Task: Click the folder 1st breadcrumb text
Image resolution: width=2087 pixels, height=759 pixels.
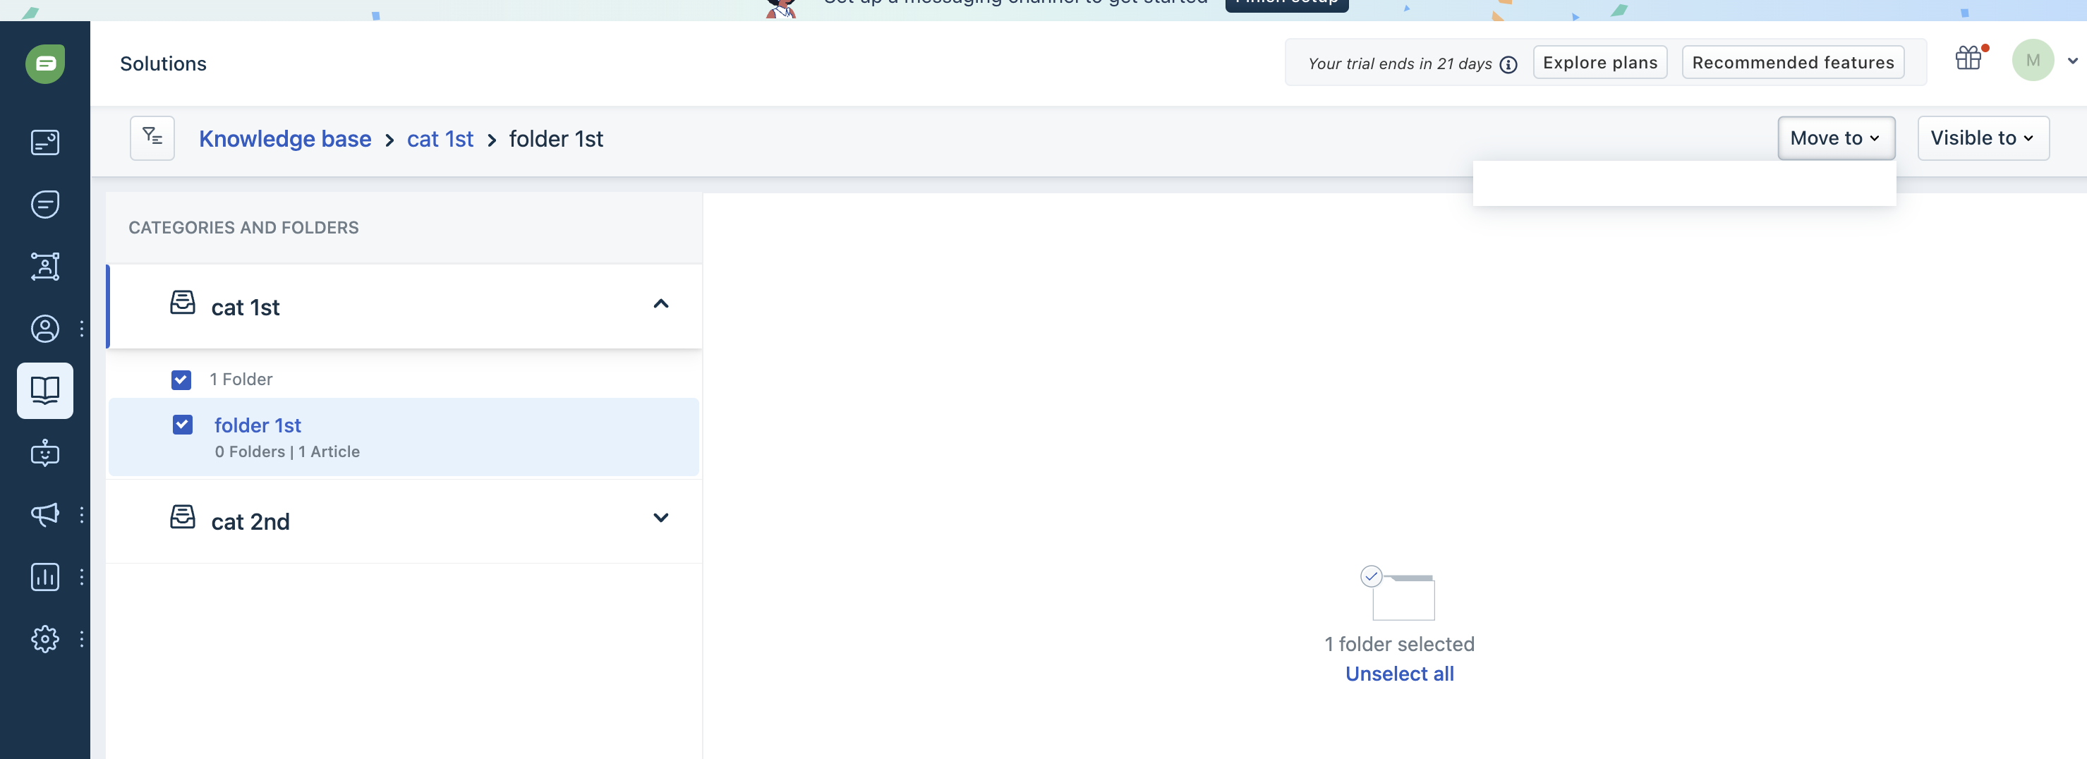Action: tap(556, 140)
